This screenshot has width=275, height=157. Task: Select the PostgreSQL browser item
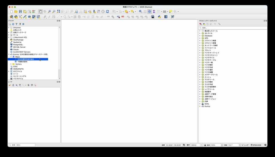click(x=18, y=45)
